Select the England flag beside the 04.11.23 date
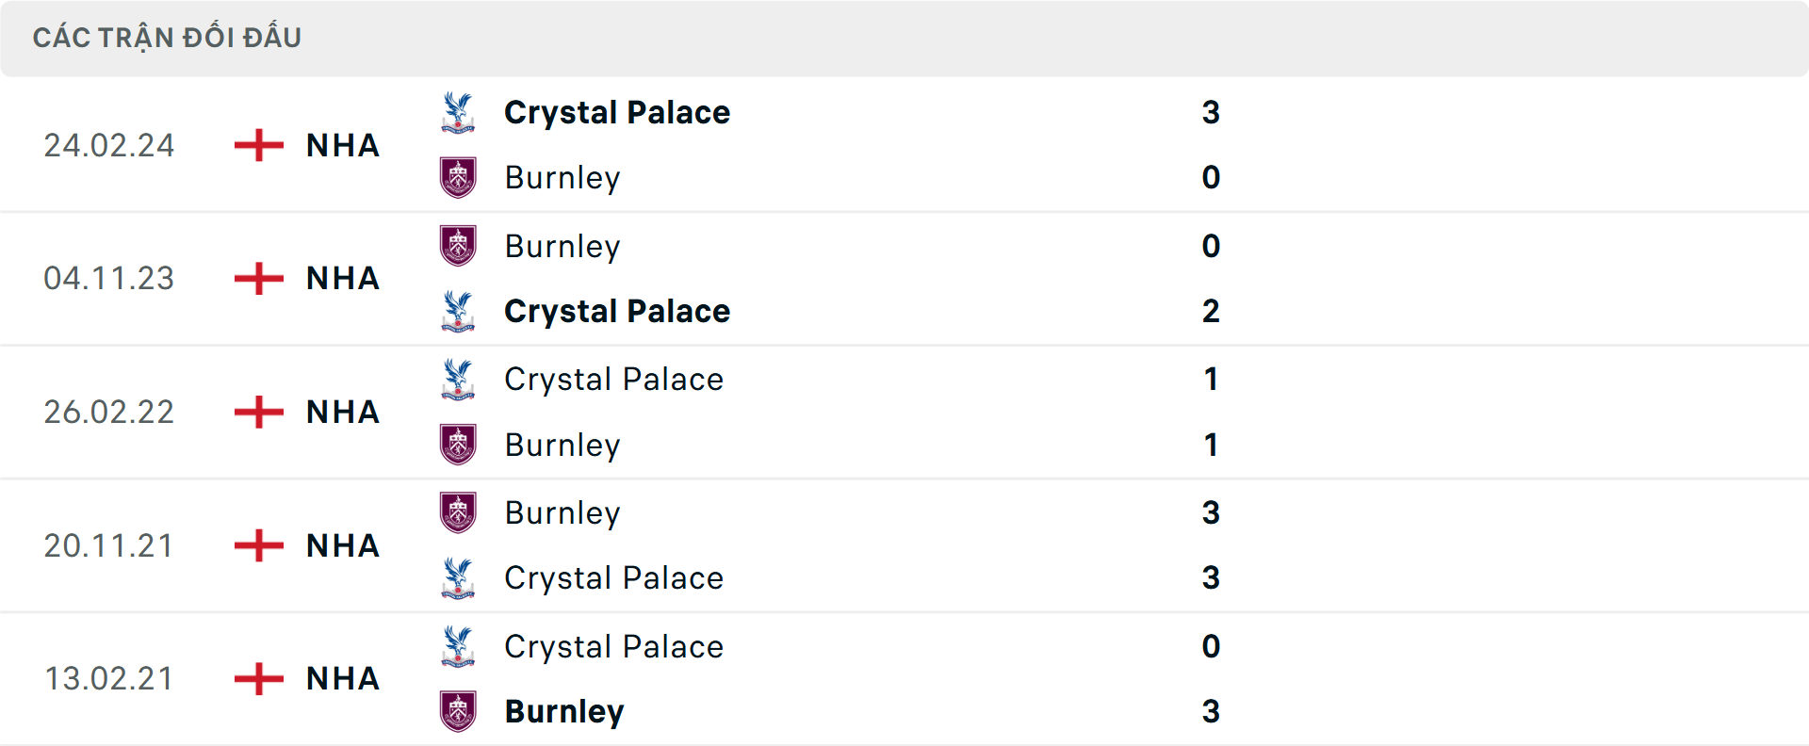Viewport: 1809px width, 746px height. tap(256, 279)
